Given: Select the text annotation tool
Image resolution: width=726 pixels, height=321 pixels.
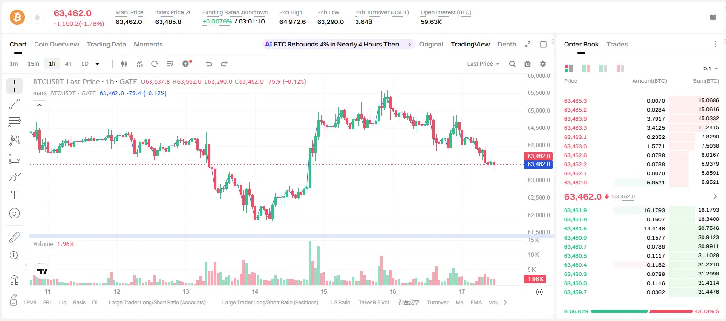Looking at the screenshot, I should click(14, 195).
